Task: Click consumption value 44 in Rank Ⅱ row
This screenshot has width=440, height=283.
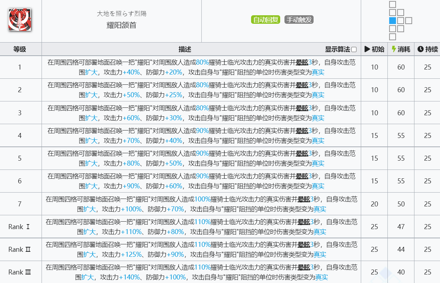Action: click(401, 249)
